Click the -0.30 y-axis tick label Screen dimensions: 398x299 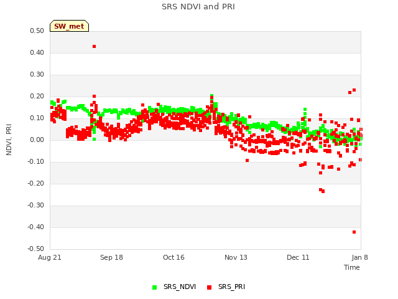(35, 206)
